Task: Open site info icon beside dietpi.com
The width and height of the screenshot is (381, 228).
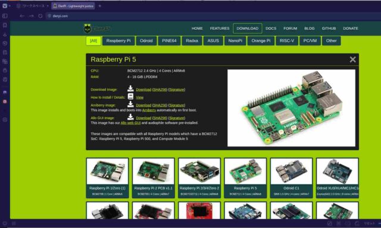Action: coord(49,16)
